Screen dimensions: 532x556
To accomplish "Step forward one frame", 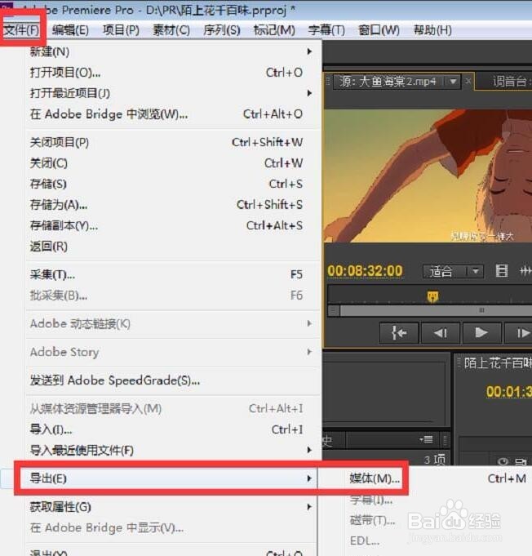I will point(519,333).
